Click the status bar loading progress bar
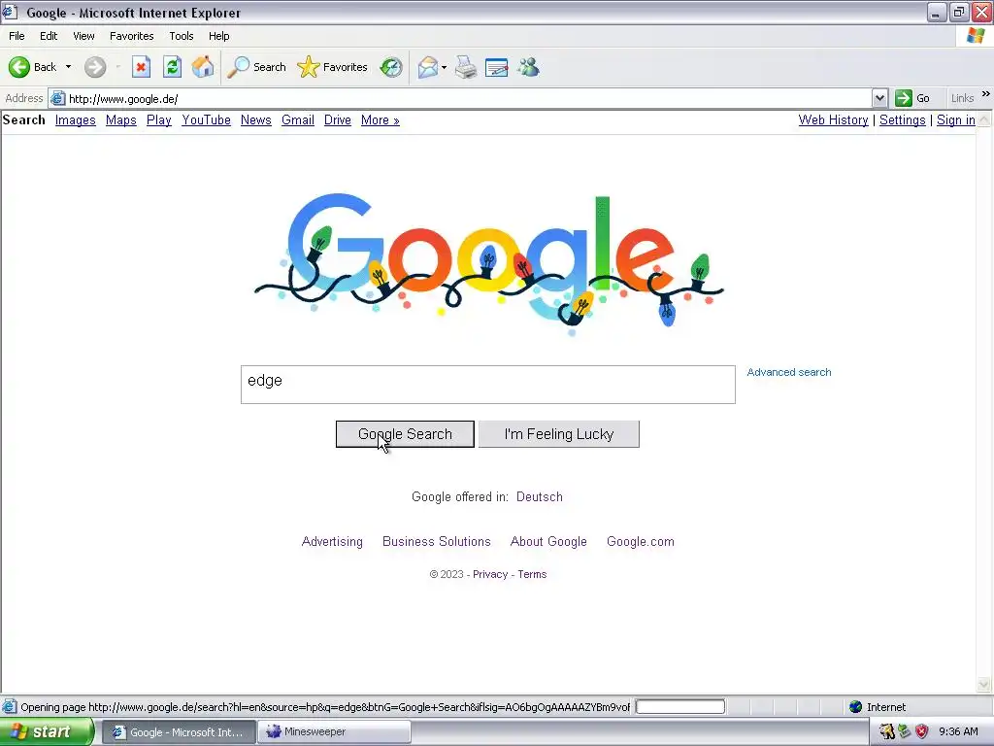This screenshot has width=994, height=746. click(680, 707)
